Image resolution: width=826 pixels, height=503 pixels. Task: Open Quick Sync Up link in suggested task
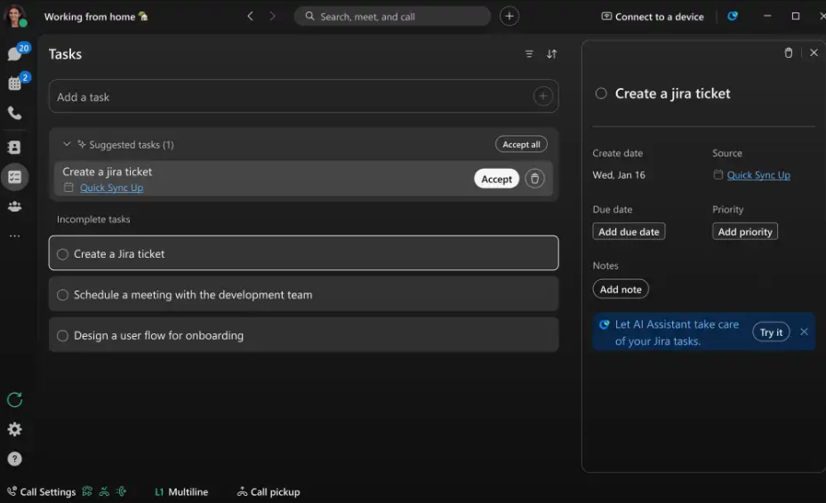pyautogui.click(x=112, y=188)
